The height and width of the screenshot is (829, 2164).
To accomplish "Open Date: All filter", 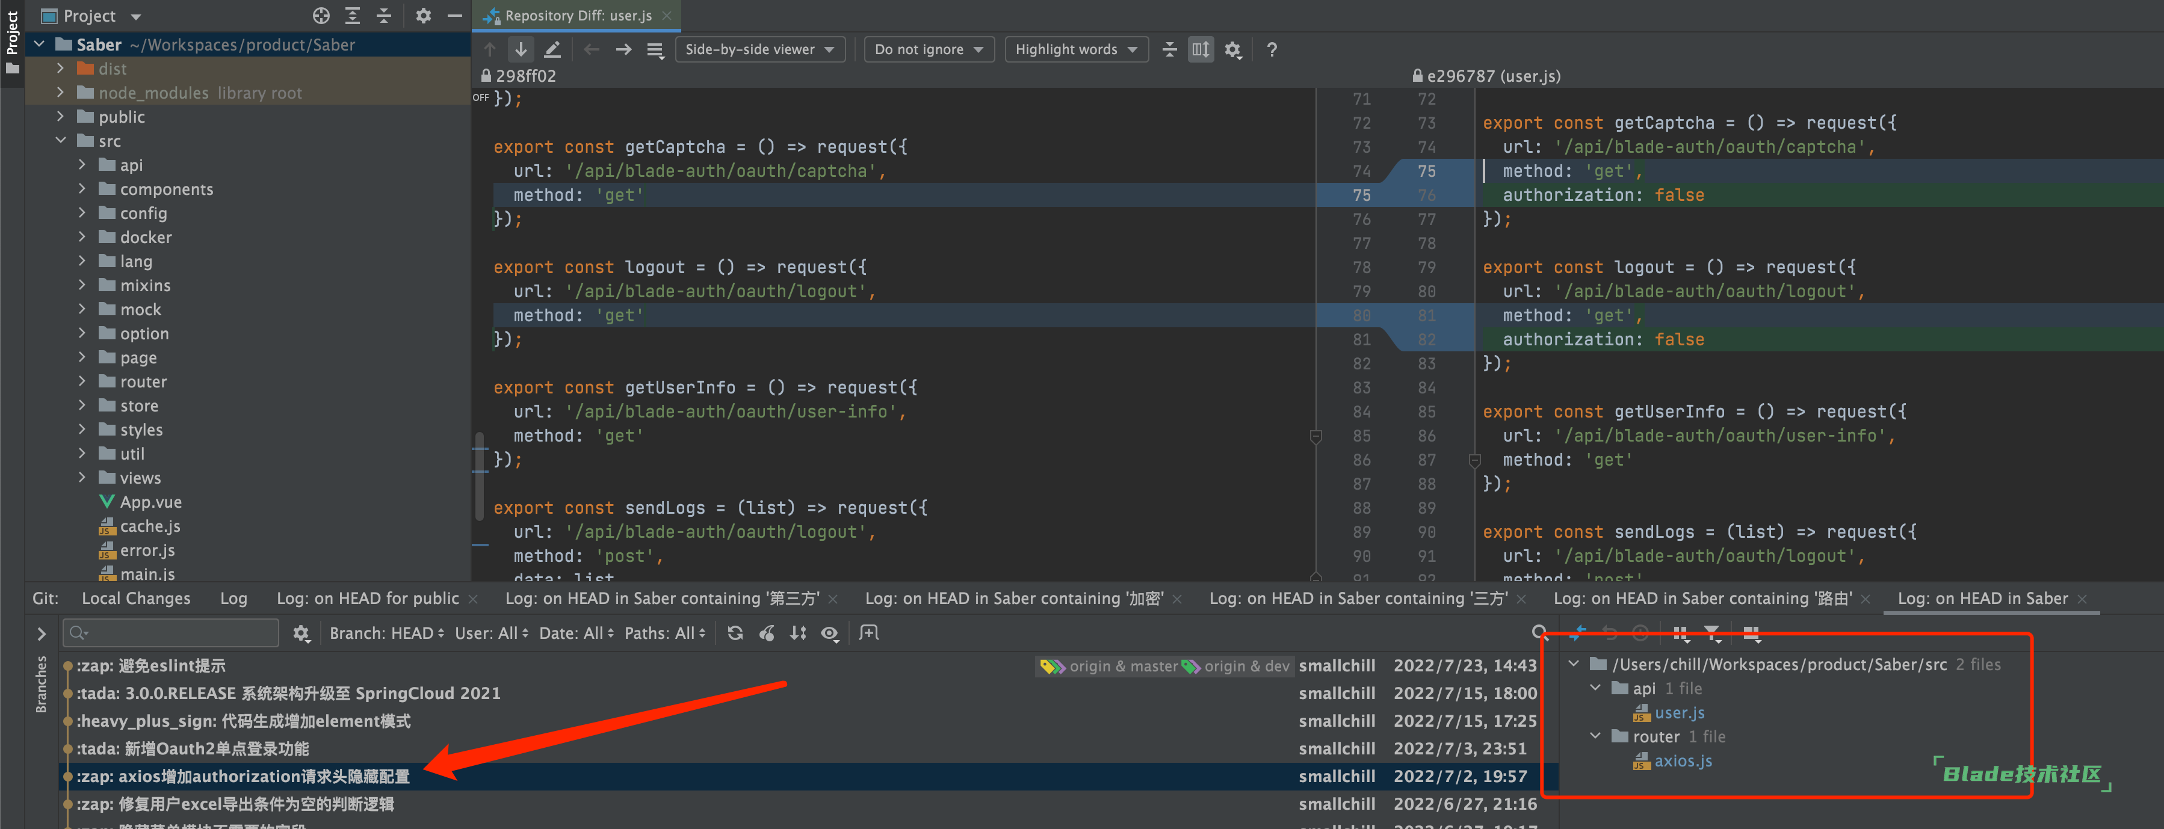I will (577, 633).
